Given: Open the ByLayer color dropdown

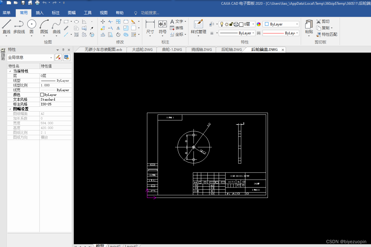Looking at the screenshot, I should click(x=297, y=24).
